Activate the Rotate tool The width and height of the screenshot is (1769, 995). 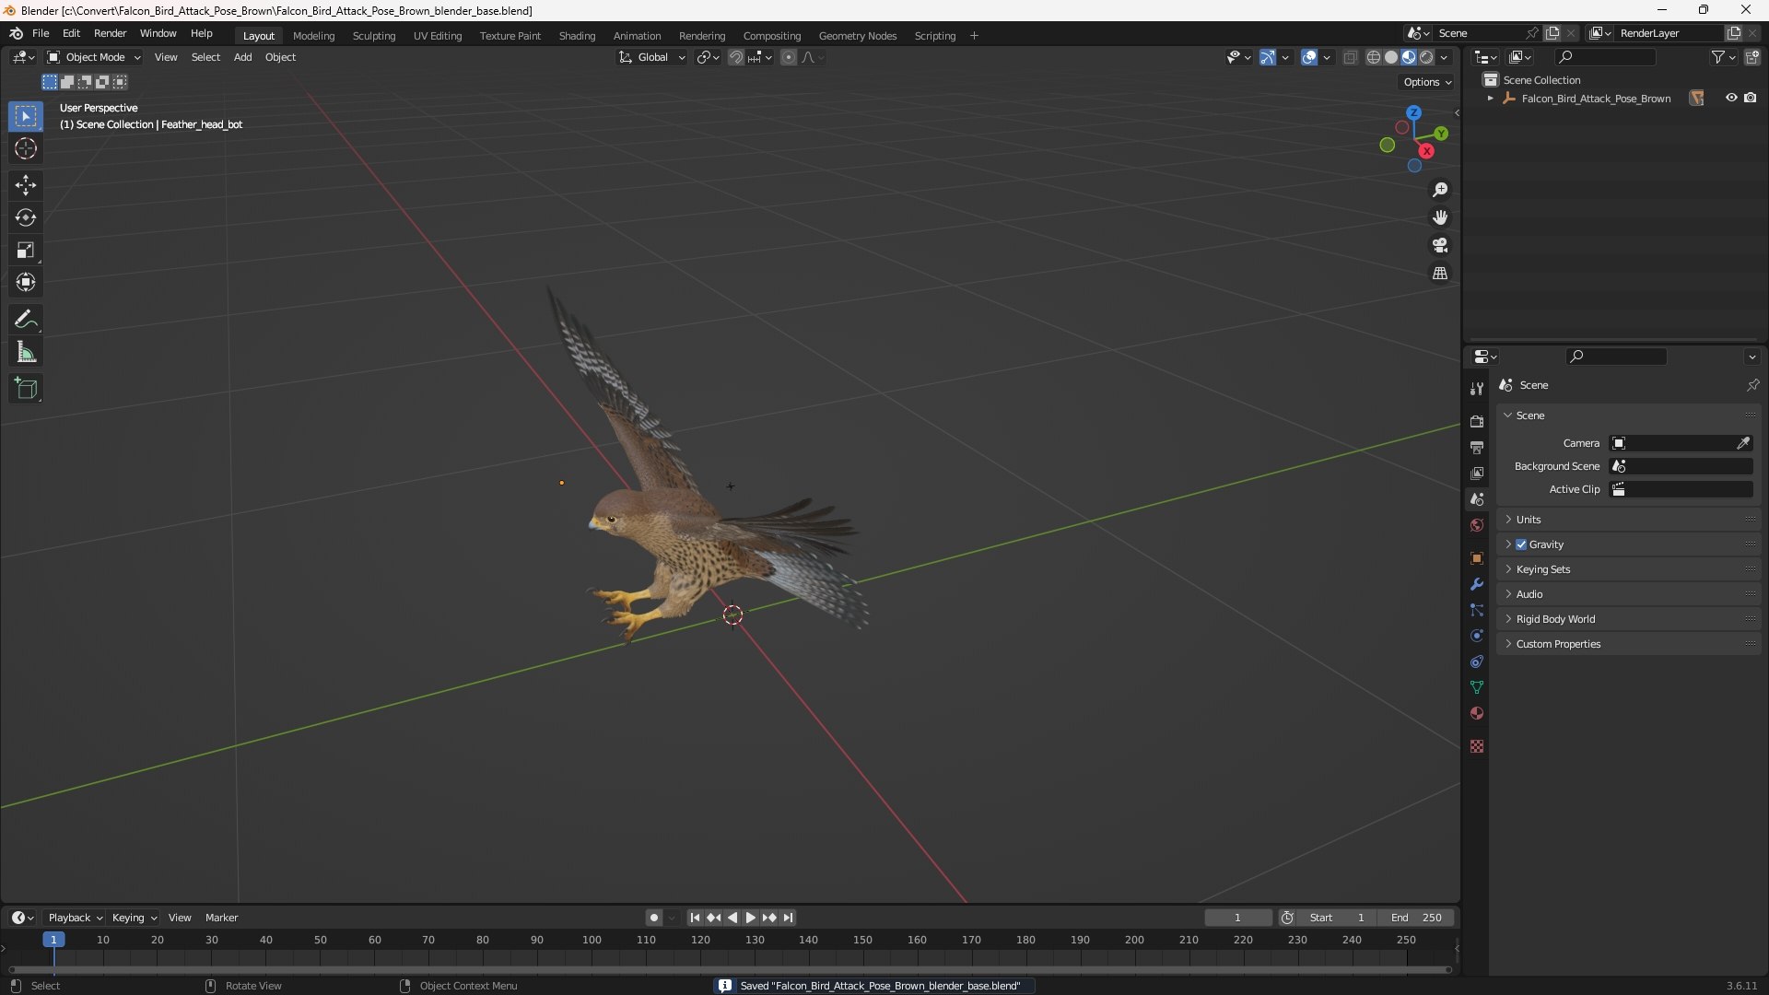click(26, 217)
